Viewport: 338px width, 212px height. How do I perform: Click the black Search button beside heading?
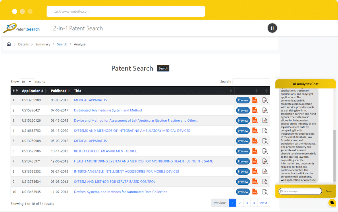163,68
